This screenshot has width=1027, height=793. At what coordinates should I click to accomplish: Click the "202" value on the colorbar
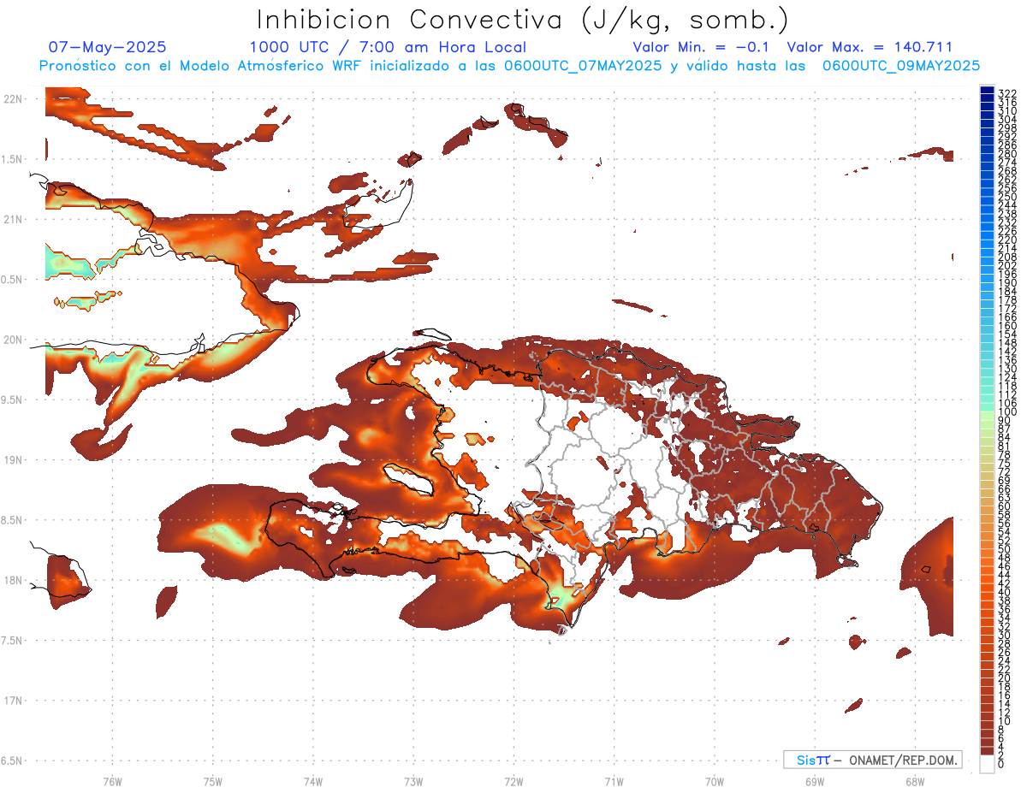(1006, 265)
